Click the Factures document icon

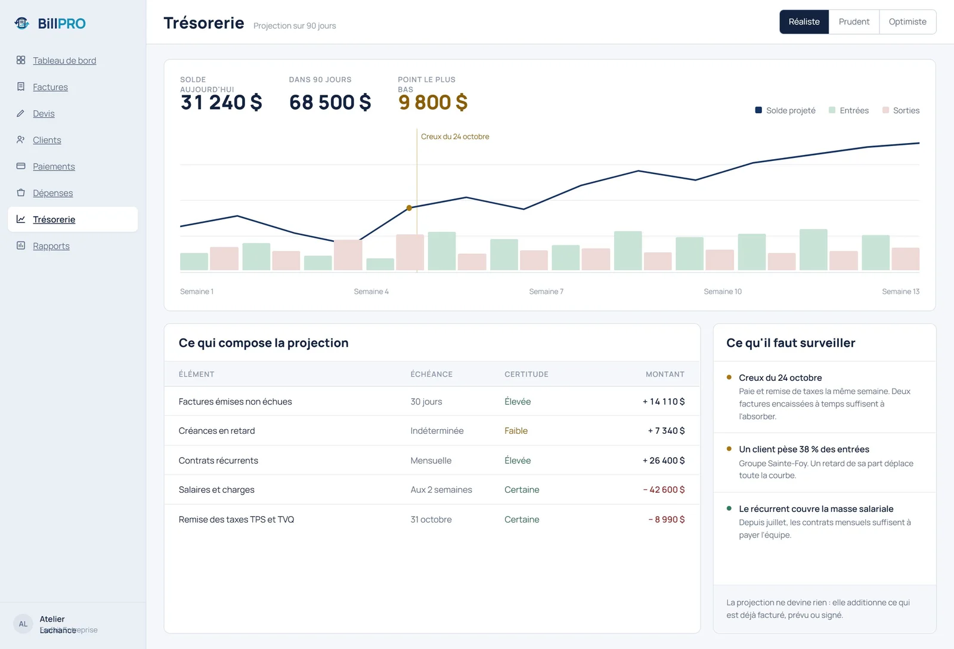[x=21, y=86]
